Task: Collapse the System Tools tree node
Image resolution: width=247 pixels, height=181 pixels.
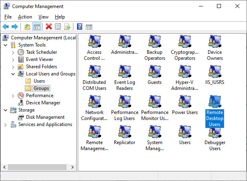Action: coord(6,45)
